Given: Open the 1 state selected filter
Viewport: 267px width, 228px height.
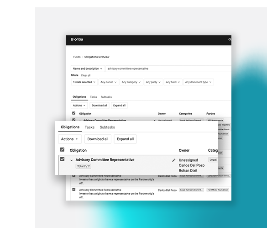Looking at the screenshot, I should 84,82.
